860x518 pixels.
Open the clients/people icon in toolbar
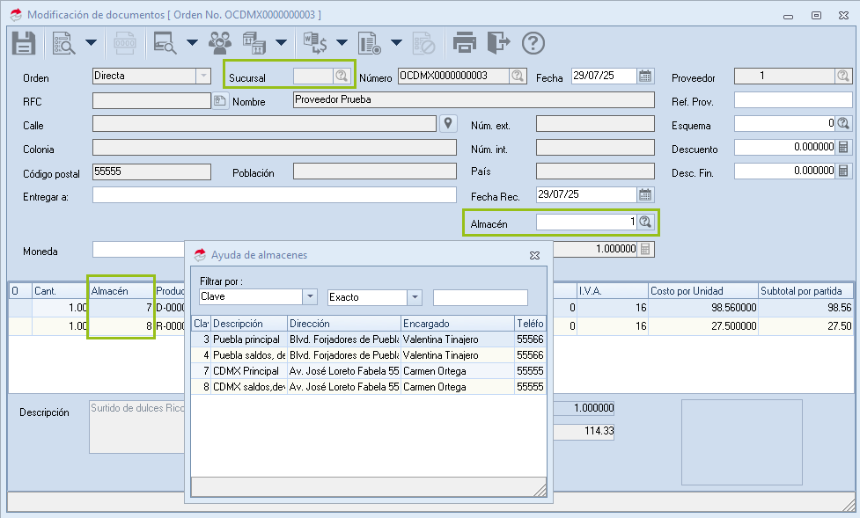[220, 42]
